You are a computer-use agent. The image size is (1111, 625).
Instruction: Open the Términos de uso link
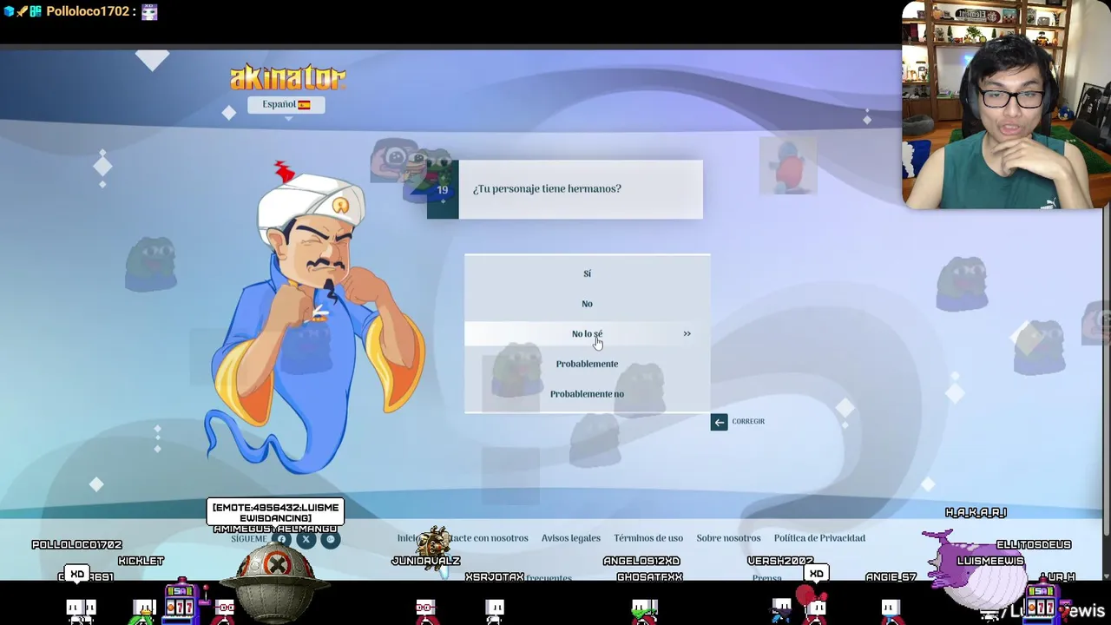pyautogui.click(x=648, y=538)
